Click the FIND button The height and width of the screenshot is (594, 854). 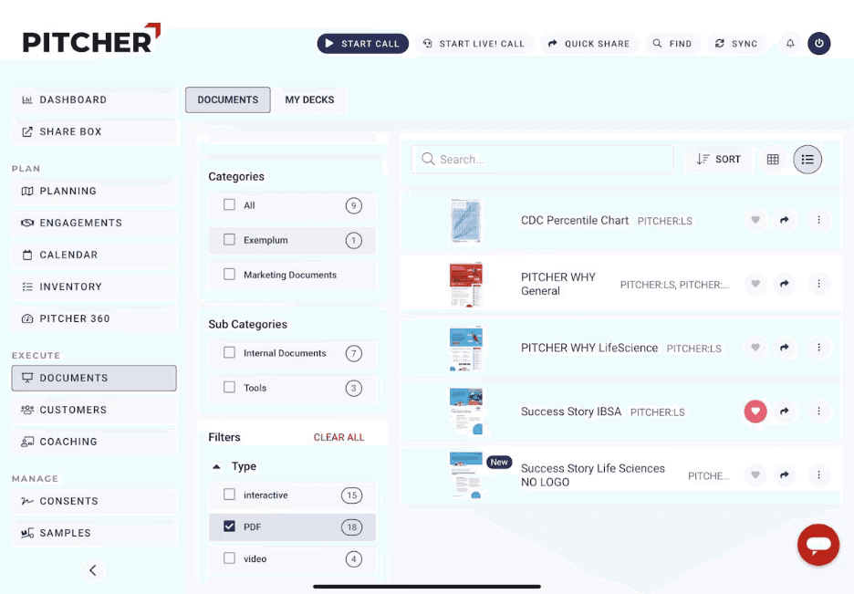[672, 44]
